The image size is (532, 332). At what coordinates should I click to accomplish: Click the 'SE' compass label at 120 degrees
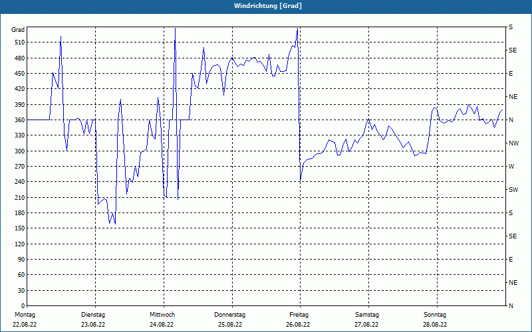click(513, 236)
